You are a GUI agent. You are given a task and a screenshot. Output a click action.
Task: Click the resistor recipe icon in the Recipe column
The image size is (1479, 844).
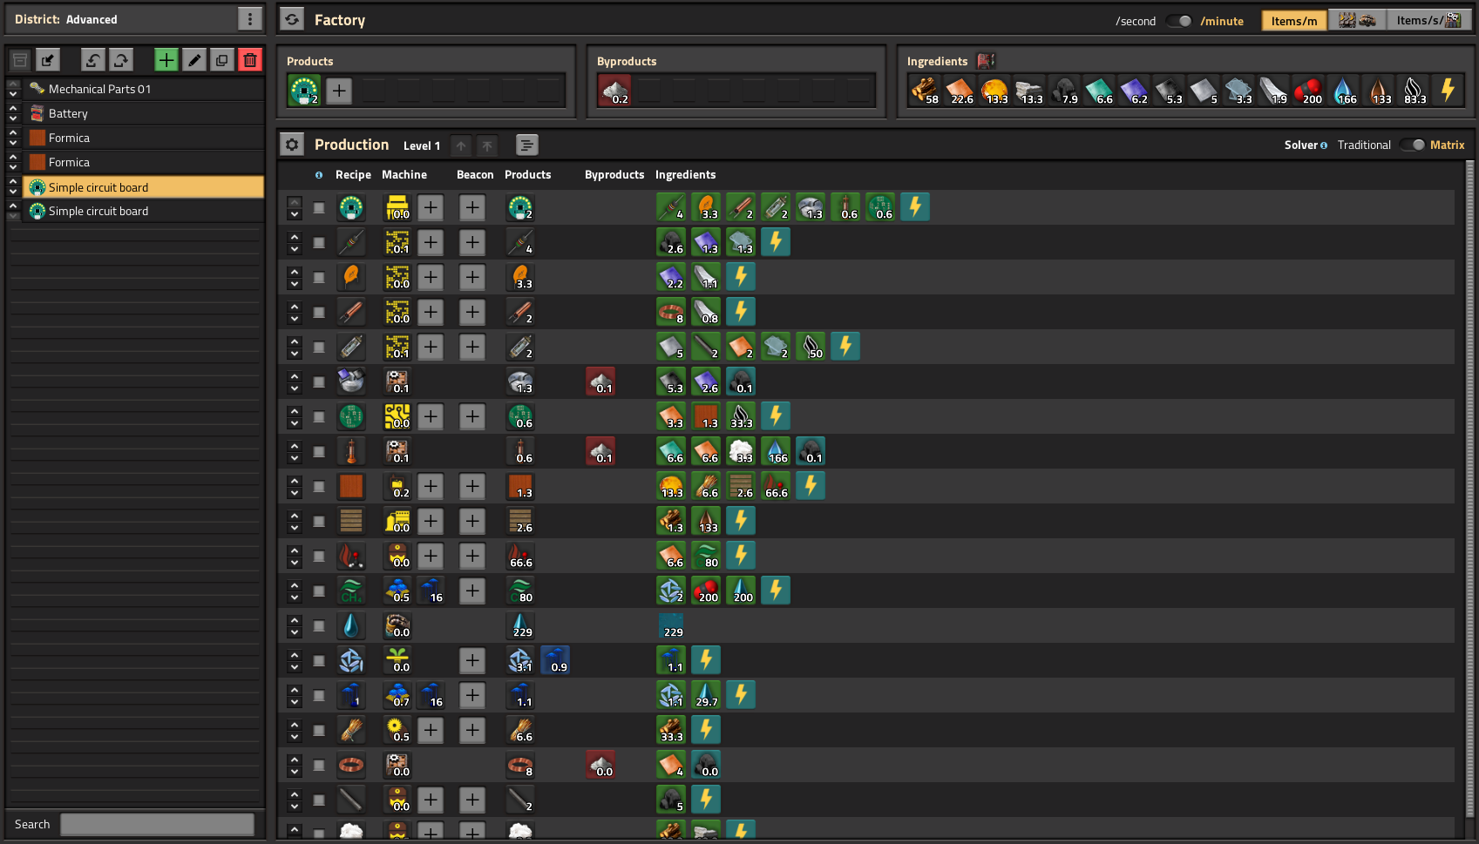[x=351, y=242]
